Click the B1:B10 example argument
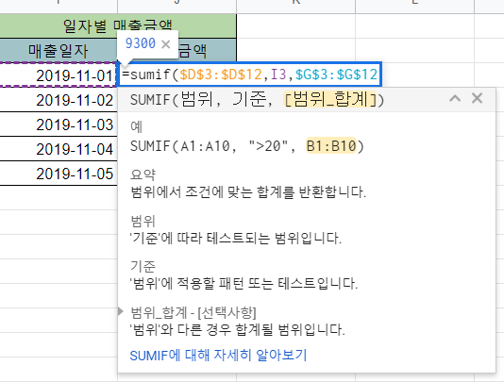Viewport: 504px width, 382px height. 331,146
